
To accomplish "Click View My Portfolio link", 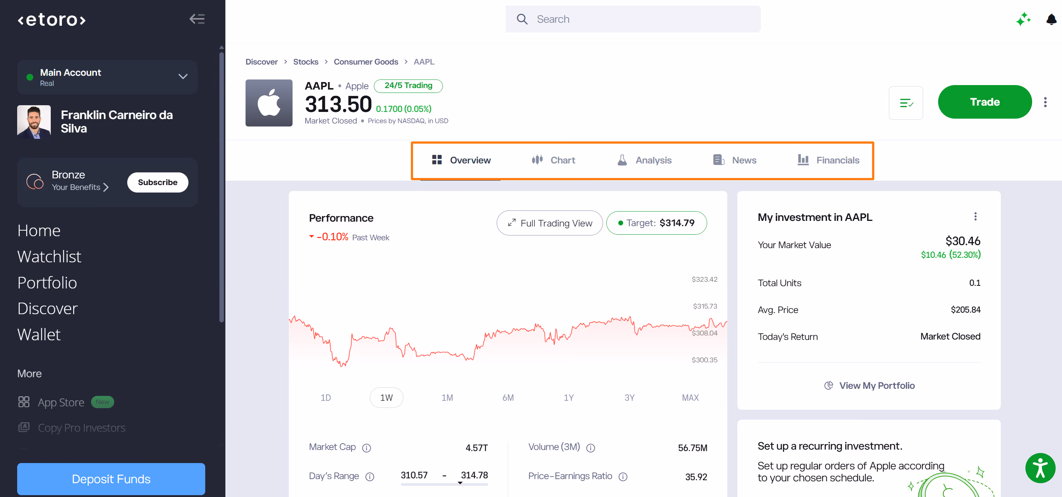I will point(877,385).
